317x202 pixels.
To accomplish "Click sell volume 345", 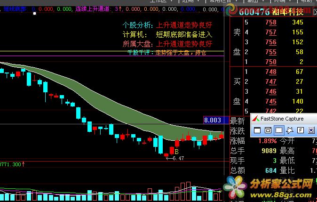I will (x=298, y=22).
